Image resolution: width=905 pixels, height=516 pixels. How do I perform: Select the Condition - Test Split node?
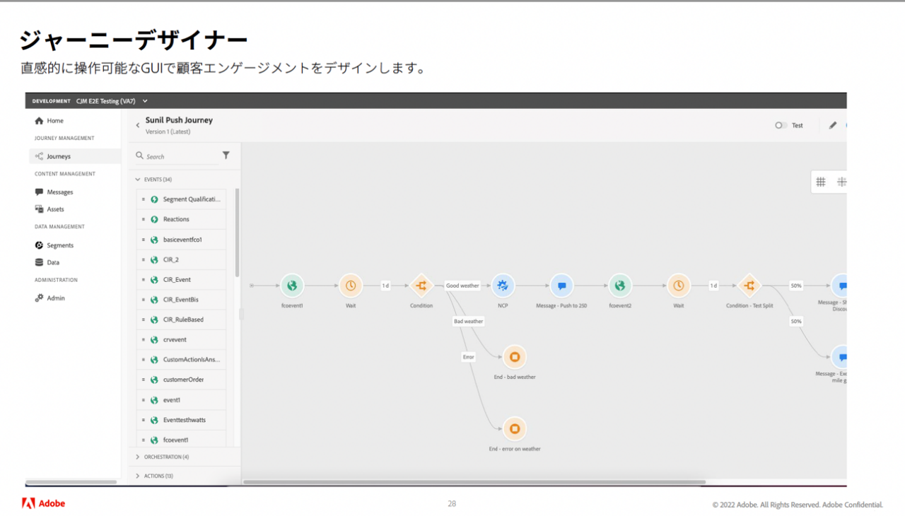[749, 286]
